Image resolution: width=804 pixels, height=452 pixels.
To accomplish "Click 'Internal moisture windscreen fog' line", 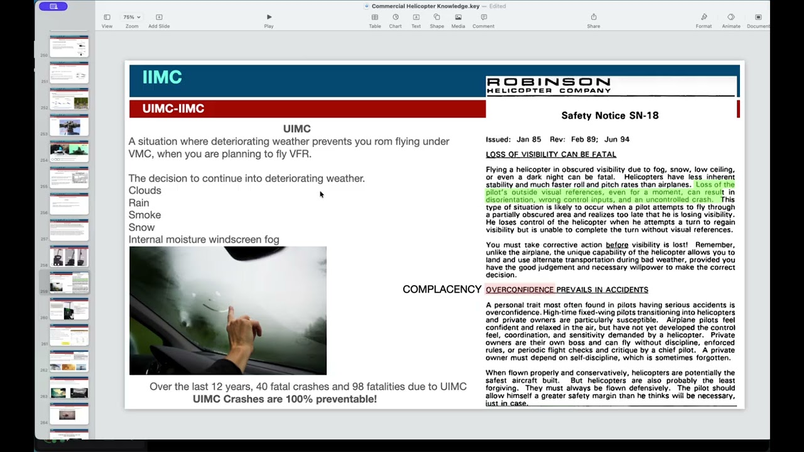I will coord(204,239).
